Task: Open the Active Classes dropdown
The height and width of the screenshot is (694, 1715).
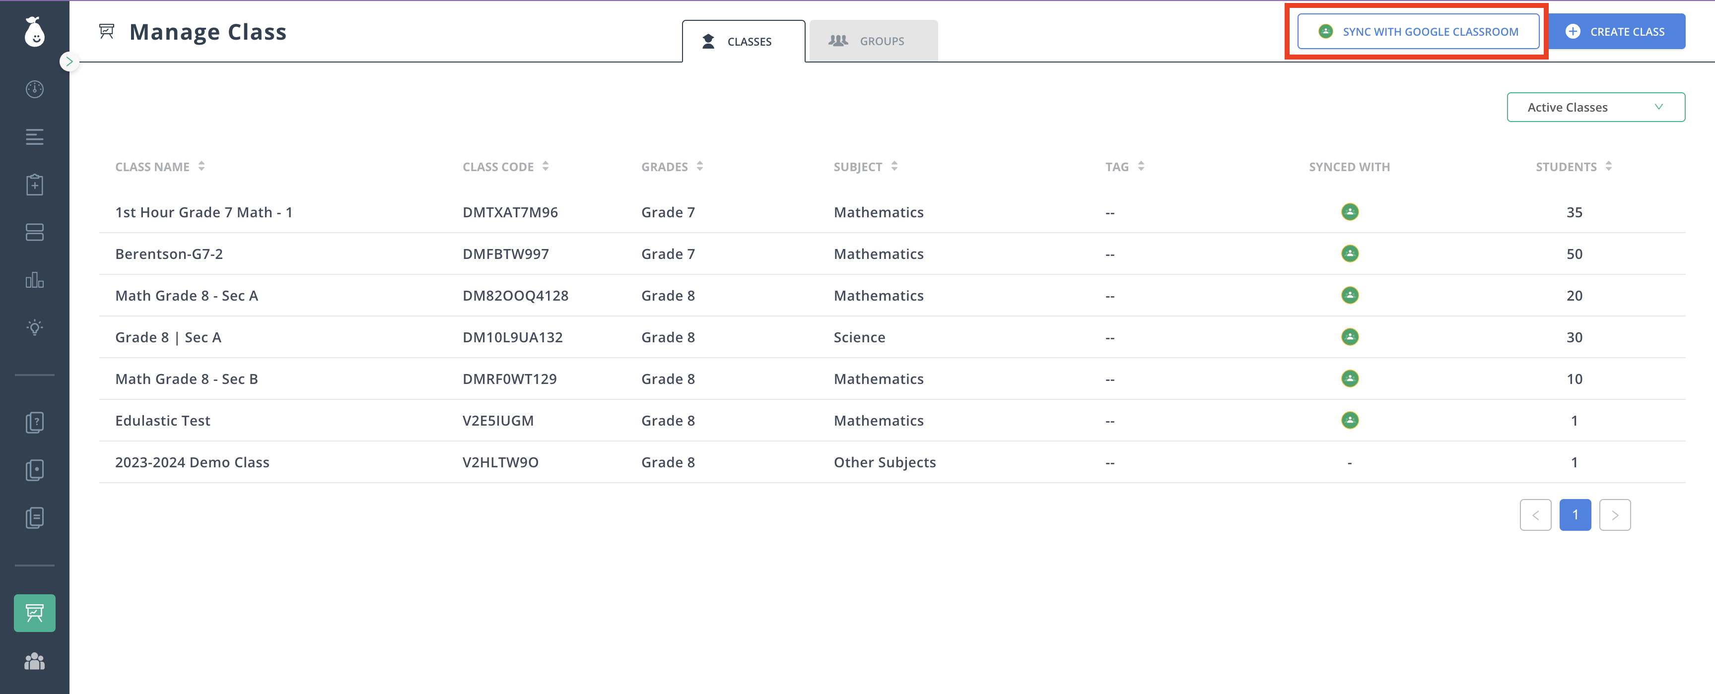Action: (1595, 107)
